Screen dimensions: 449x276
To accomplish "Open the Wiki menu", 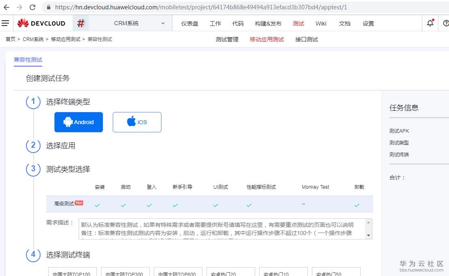I will coord(321,24).
